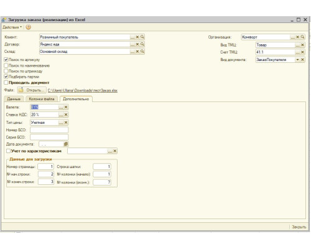The height and width of the screenshot is (249, 311).
Task: Clear the Организация field value
Action: [x=297, y=37]
